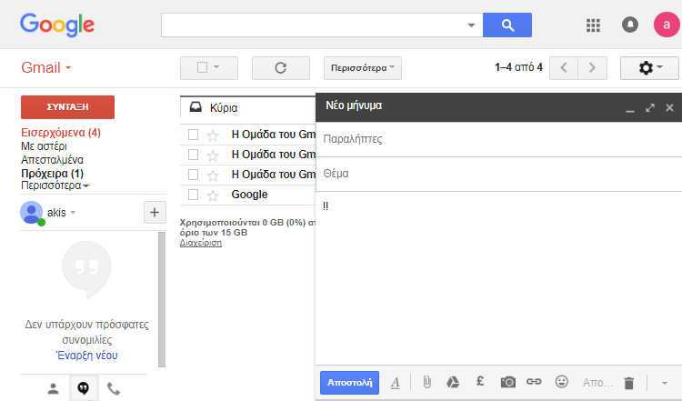The width and height of the screenshot is (682, 401).
Task: Open the settings gear menu
Action: coord(649,68)
